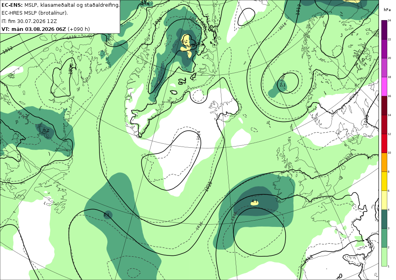The image size is (396, 280).
Task: Click the light green 1–2 hPa legend swatch
Action: 385,257
